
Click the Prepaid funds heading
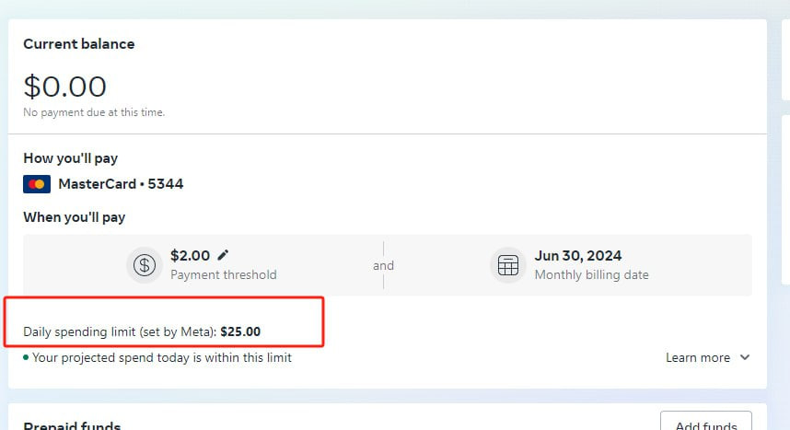(72, 426)
